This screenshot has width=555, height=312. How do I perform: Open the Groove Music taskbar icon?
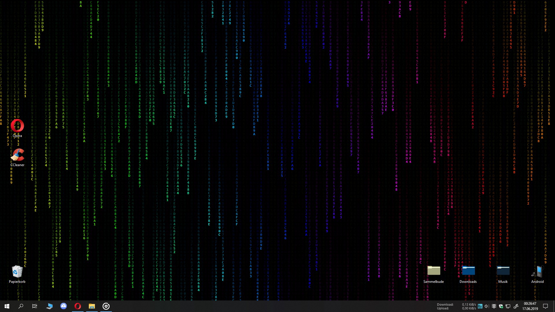point(106,306)
